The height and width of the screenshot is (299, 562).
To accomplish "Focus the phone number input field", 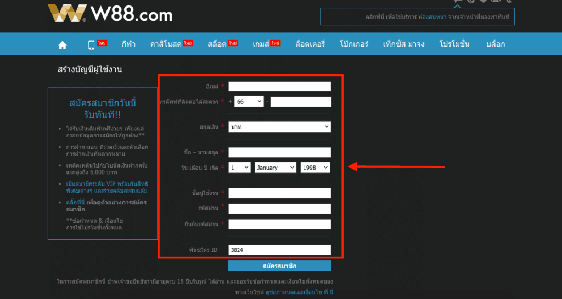I will [x=301, y=102].
